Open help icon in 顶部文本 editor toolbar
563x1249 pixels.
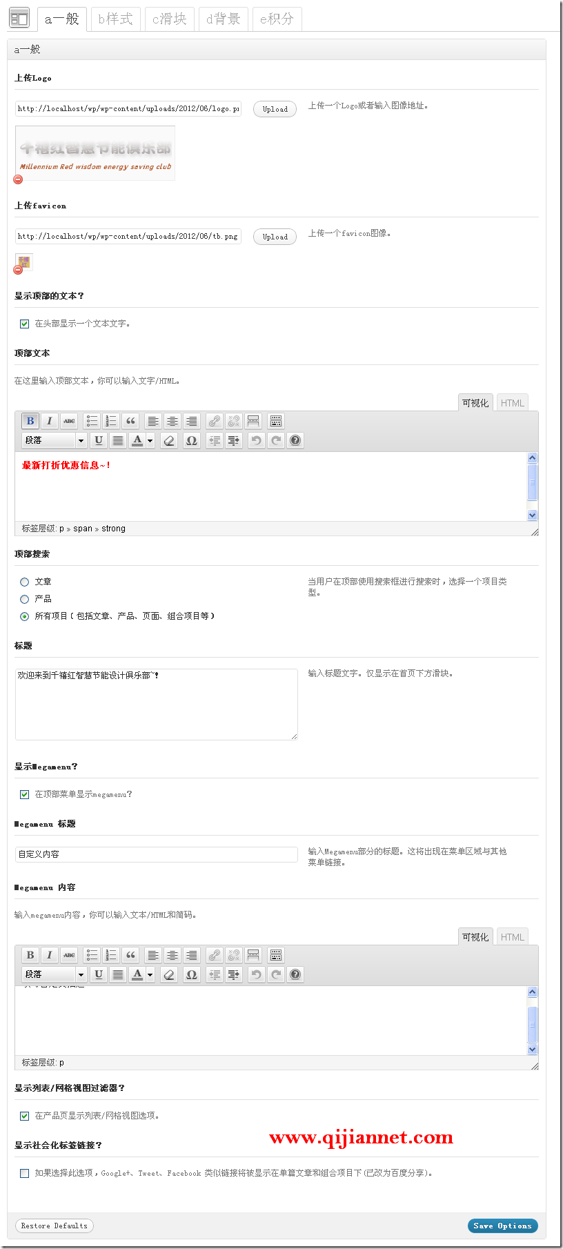295,440
